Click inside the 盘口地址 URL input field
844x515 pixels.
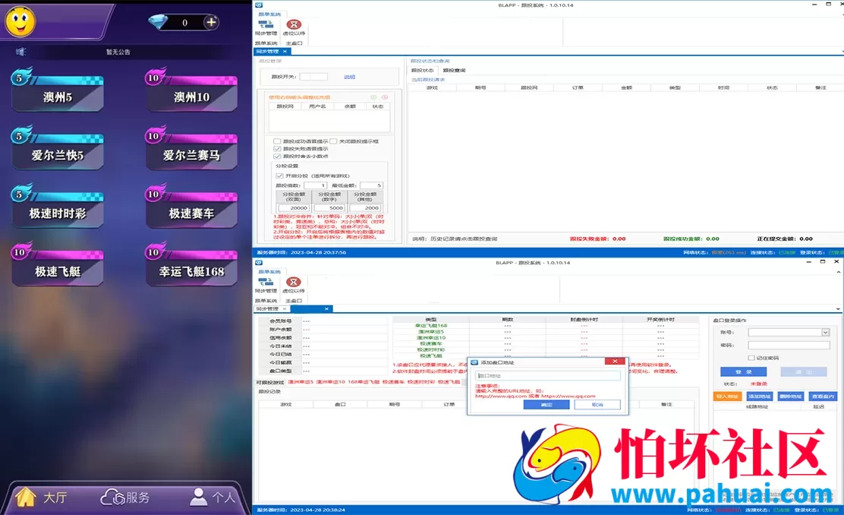[548, 376]
